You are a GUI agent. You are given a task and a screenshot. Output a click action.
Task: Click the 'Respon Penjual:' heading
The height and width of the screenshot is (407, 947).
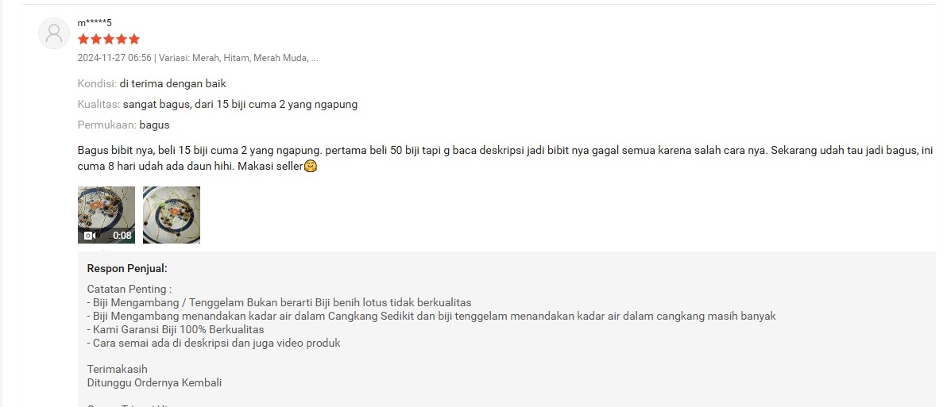pyautogui.click(x=127, y=268)
